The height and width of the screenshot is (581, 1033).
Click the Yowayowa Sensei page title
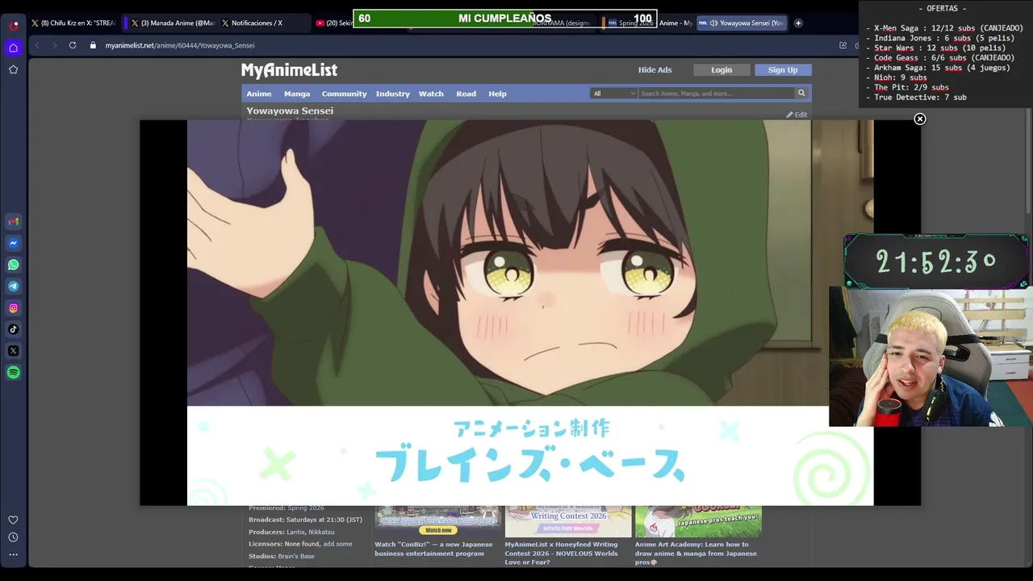tap(290, 111)
